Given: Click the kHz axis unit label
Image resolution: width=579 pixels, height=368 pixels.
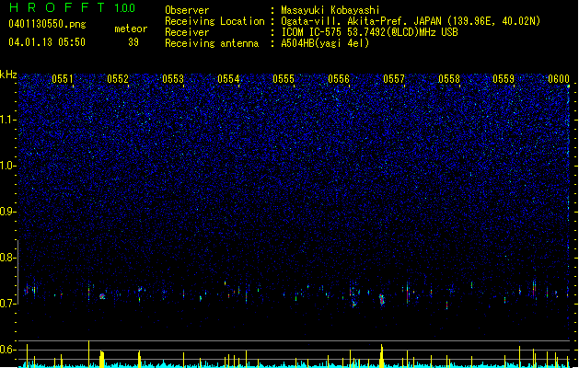Looking at the screenshot, I should (x=8, y=75).
